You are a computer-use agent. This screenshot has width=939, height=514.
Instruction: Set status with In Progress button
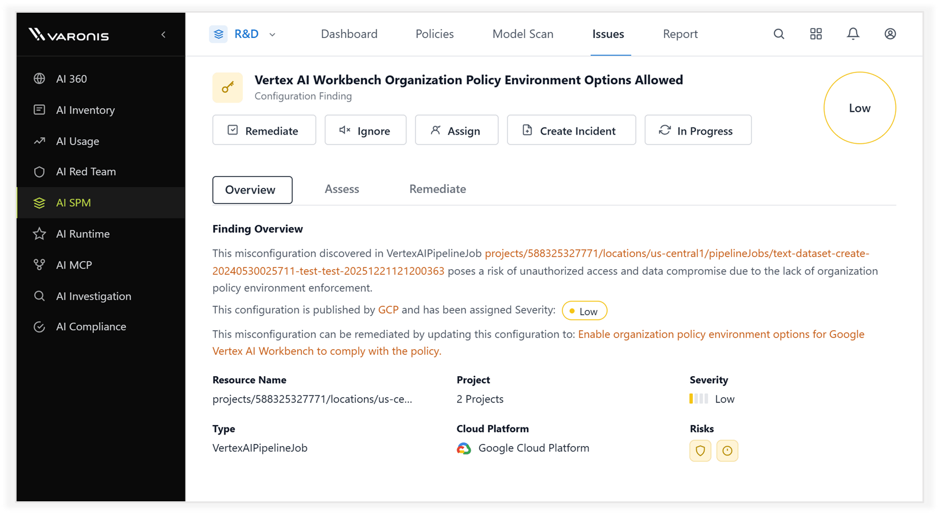(x=698, y=130)
